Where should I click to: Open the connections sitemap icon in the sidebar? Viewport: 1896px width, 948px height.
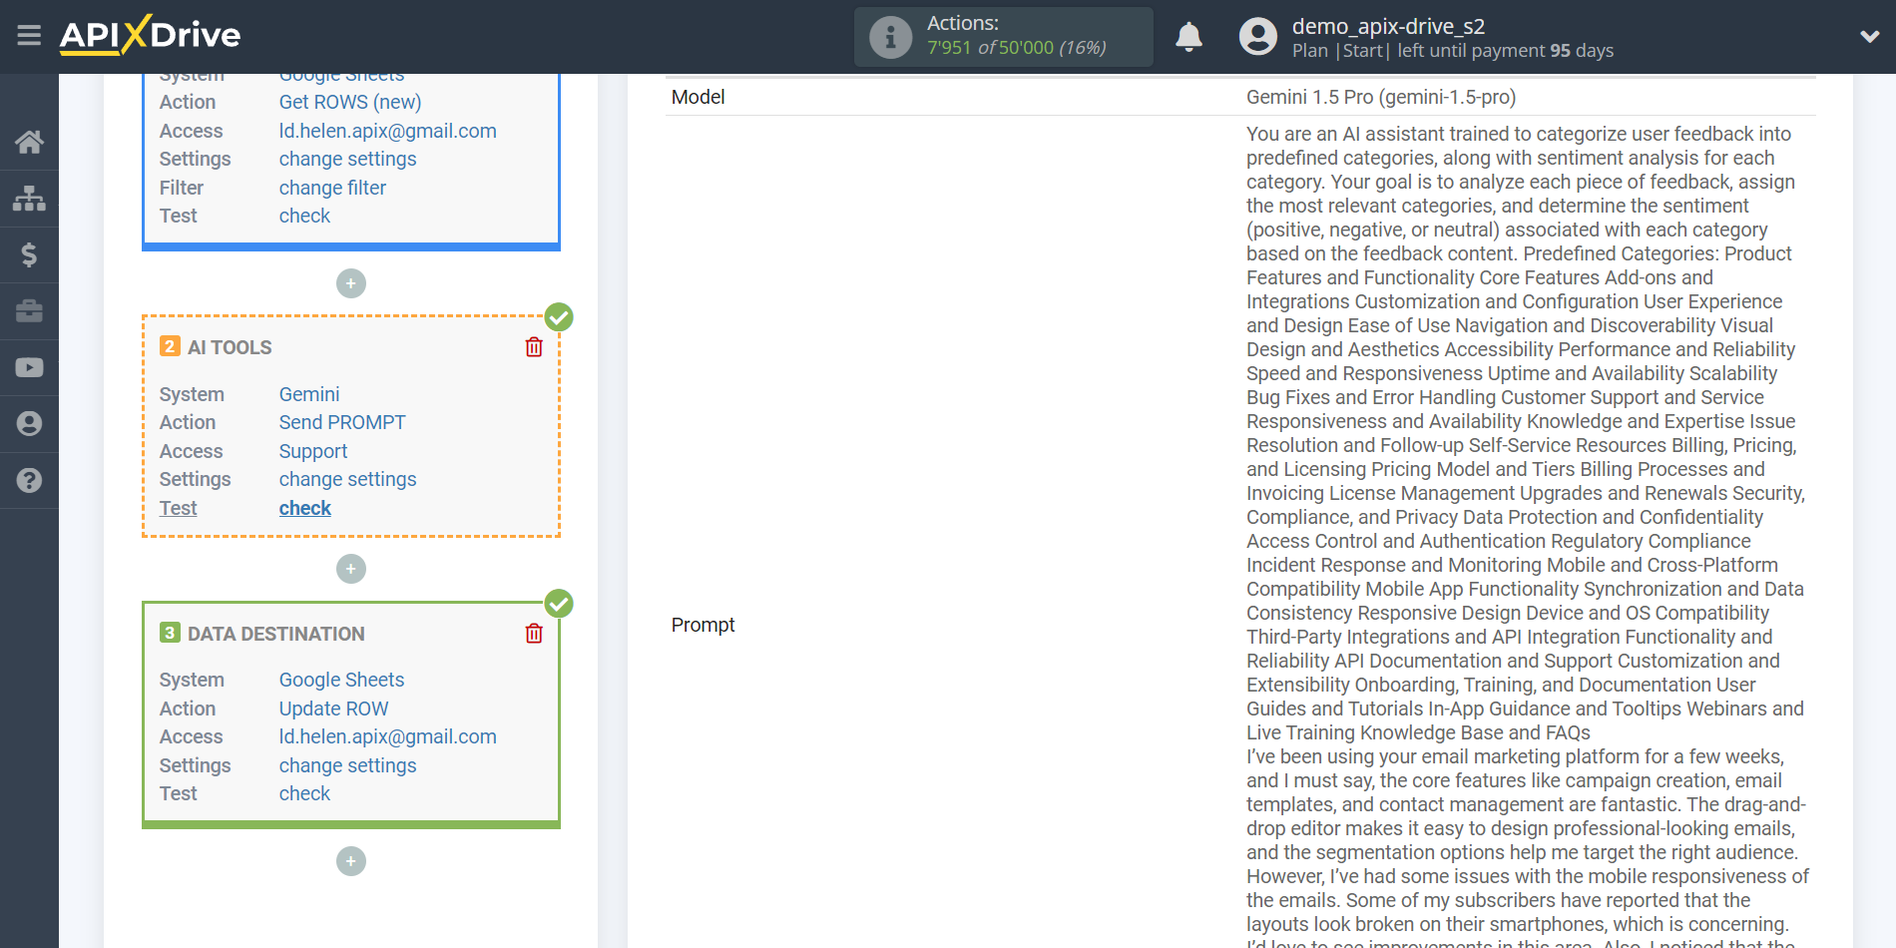tap(29, 199)
